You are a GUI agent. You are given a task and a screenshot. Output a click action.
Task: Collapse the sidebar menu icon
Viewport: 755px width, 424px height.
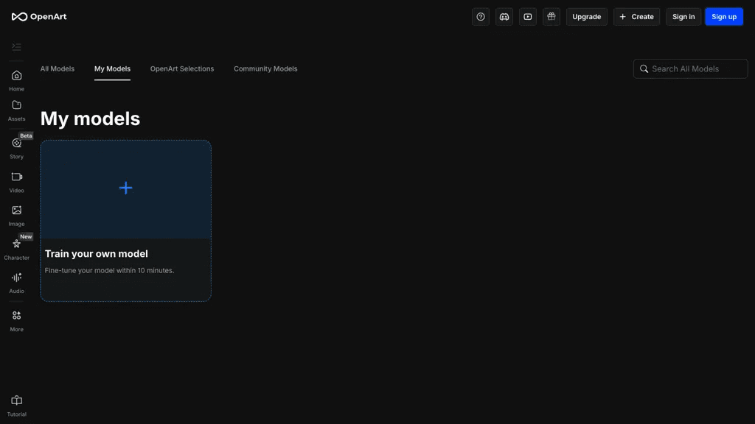[16, 46]
